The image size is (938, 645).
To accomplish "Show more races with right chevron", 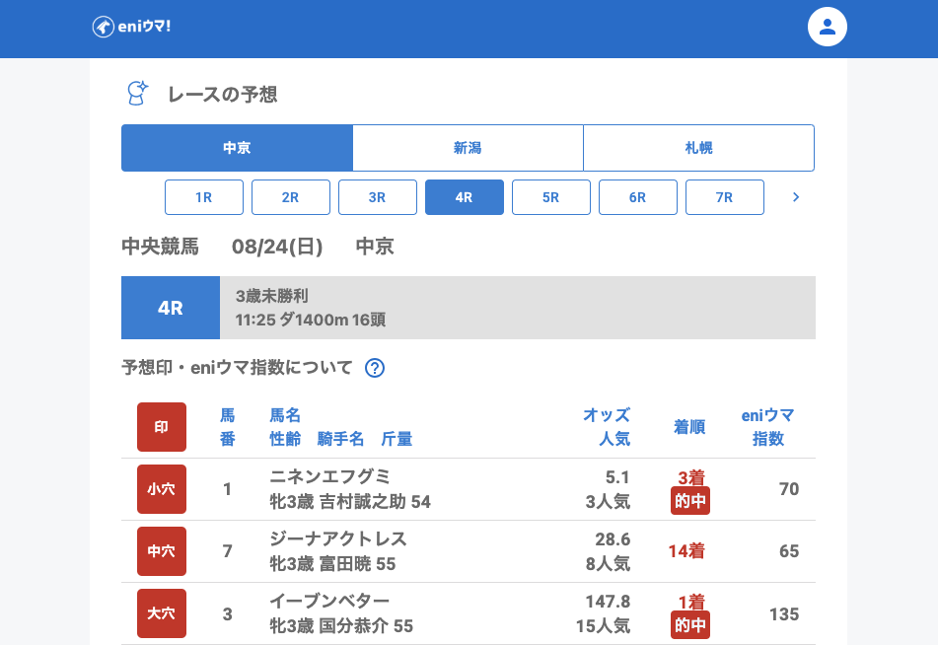I will point(796,197).
